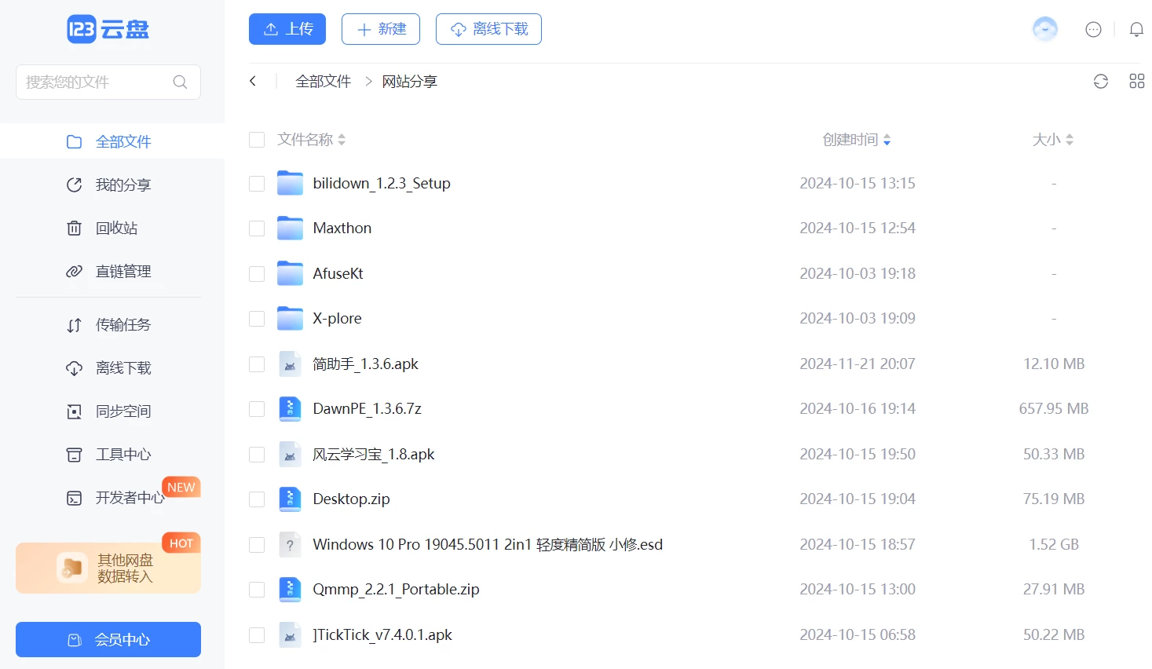Go back with the left arrow

click(x=253, y=81)
